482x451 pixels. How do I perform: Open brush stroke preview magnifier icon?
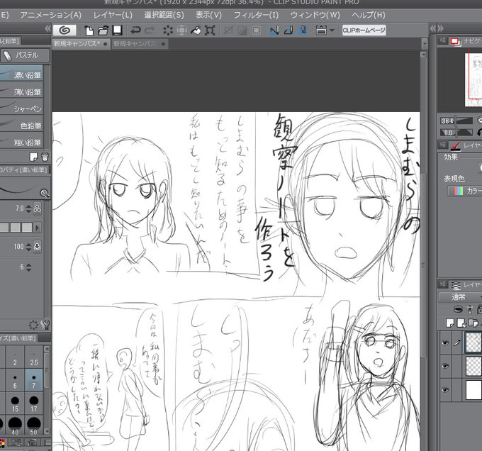[45, 193]
